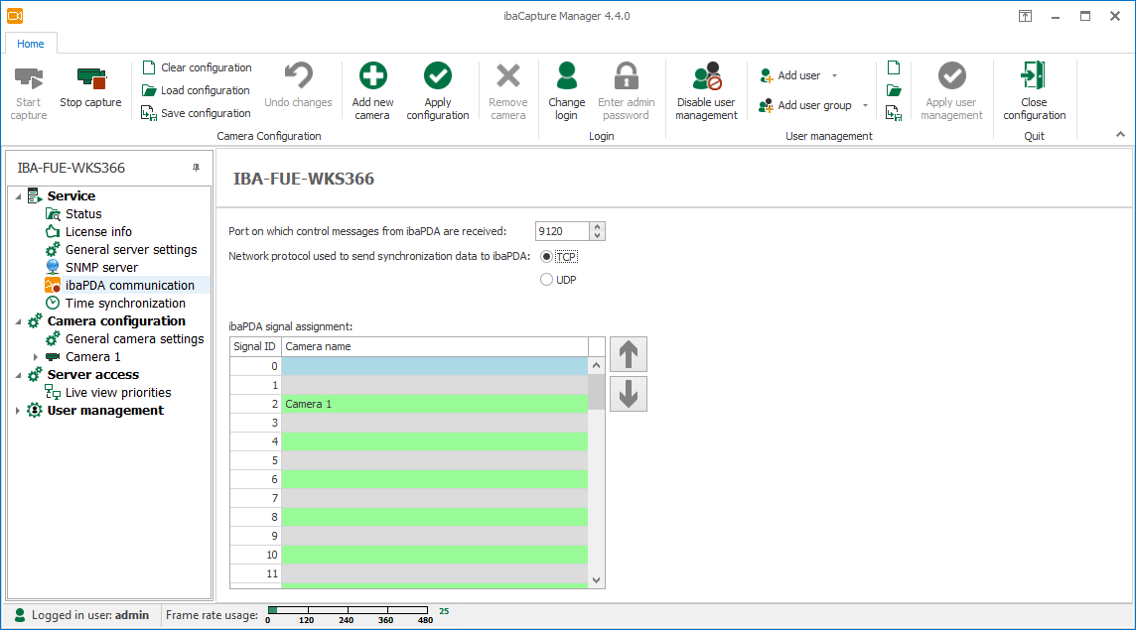
Task: Click Load configuration button
Action: [x=197, y=90]
